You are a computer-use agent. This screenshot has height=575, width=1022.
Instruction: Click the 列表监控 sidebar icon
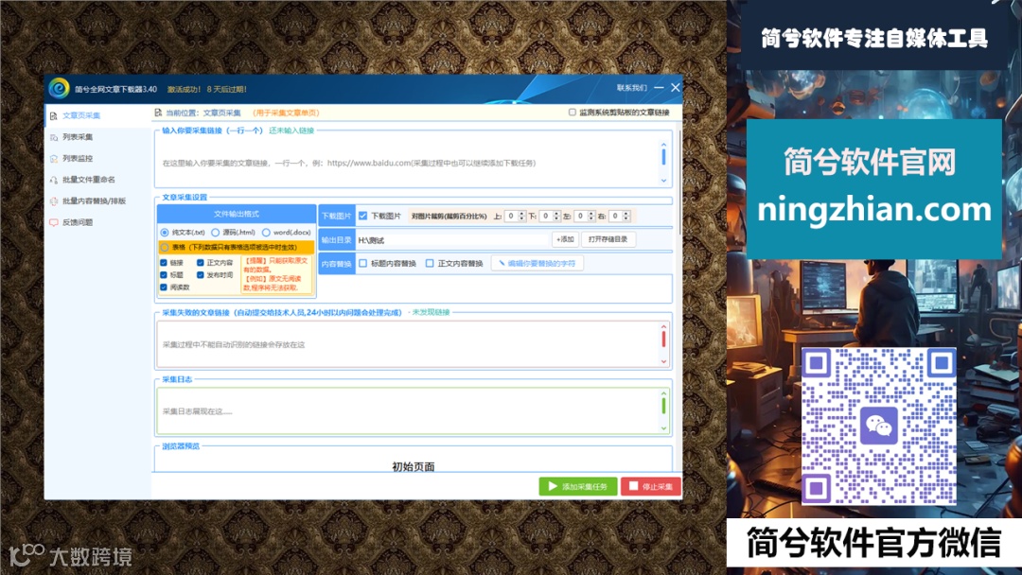(53, 158)
